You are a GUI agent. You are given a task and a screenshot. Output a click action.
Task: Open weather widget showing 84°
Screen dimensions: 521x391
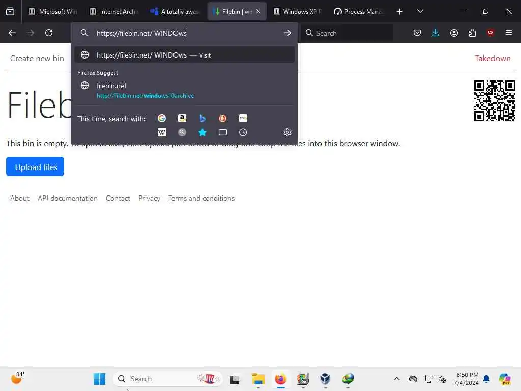coord(17,378)
